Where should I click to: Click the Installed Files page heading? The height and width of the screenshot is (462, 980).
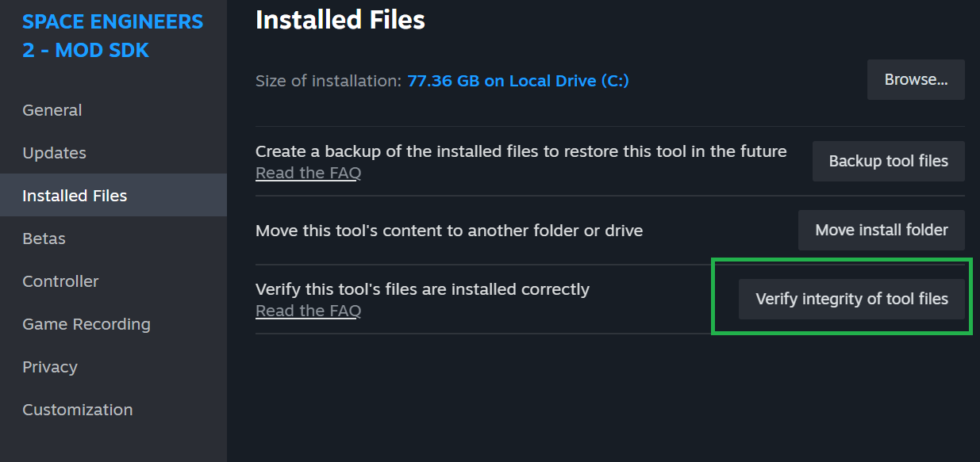point(340,20)
